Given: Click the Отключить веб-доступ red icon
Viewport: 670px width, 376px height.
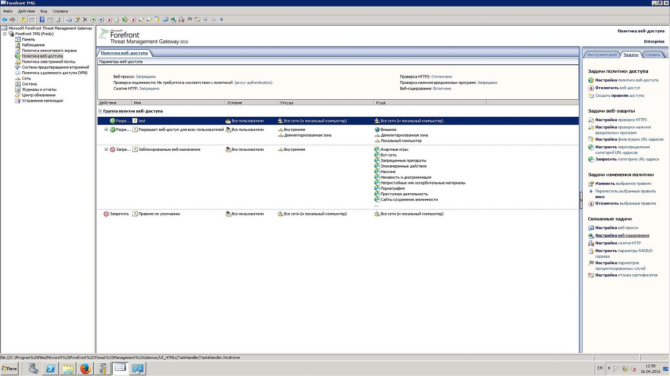Looking at the screenshot, I should pyautogui.click(x=591, y=88).
